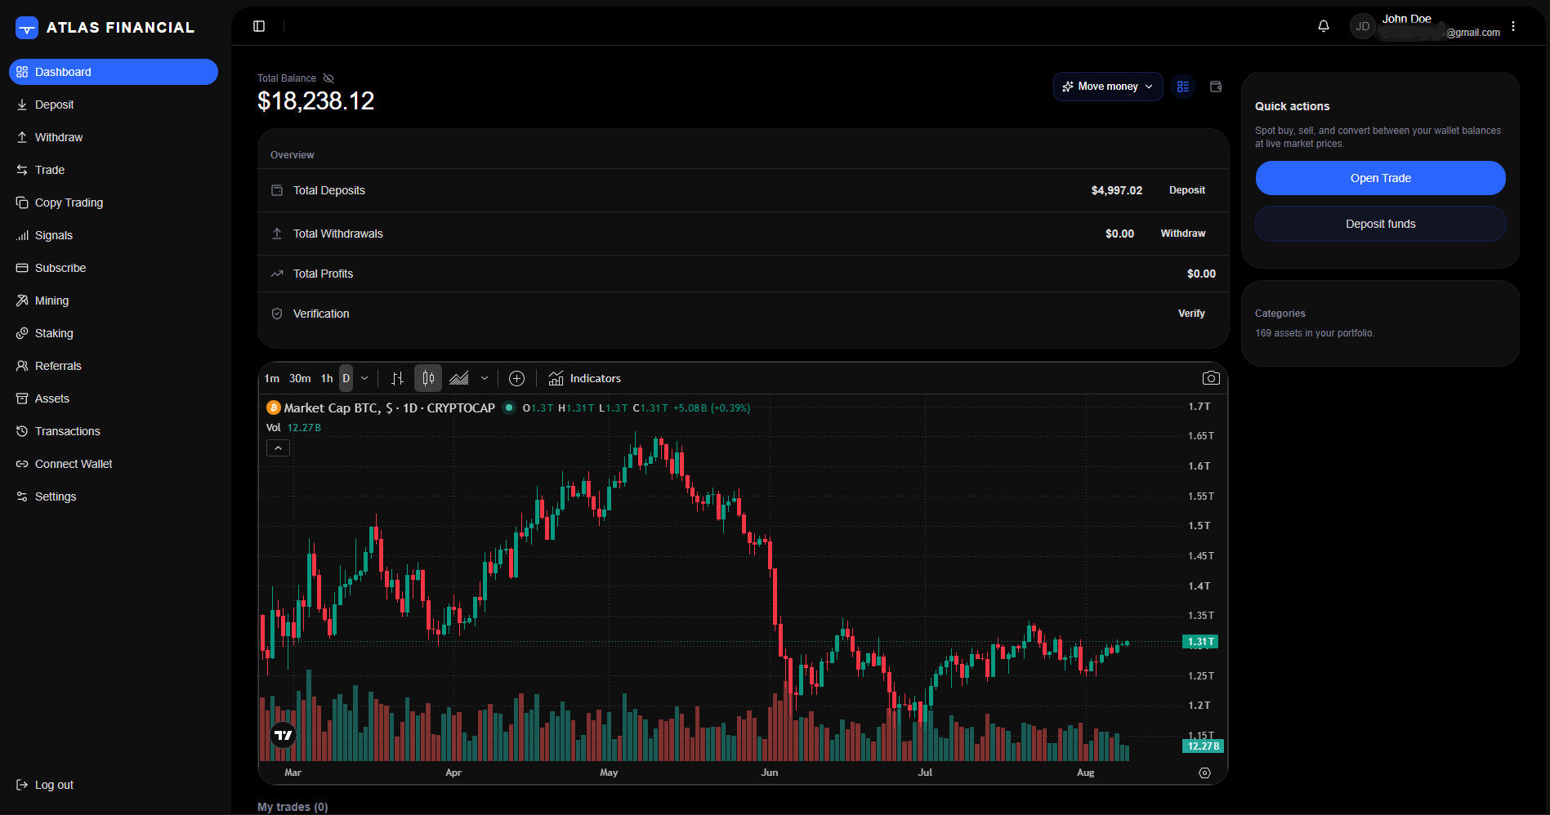Hide the Total Balance amount
1550x815 pixels.
328,78
